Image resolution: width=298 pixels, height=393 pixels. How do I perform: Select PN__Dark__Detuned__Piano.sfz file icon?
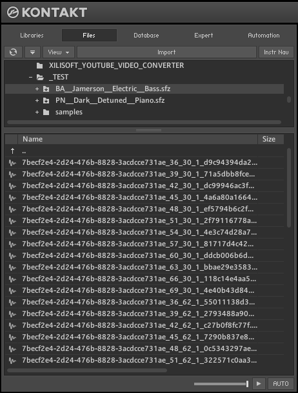46,100
